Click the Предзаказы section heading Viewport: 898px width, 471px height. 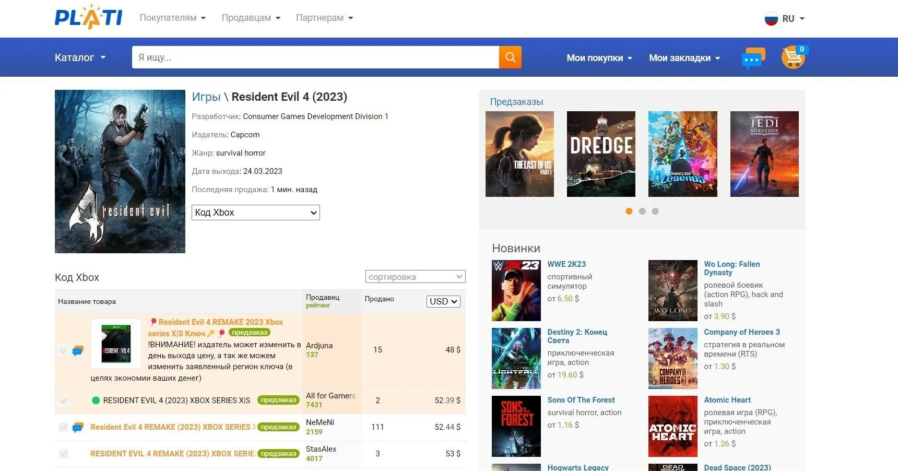516,102
